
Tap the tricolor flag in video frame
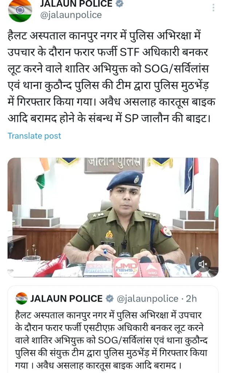point(42,173)
